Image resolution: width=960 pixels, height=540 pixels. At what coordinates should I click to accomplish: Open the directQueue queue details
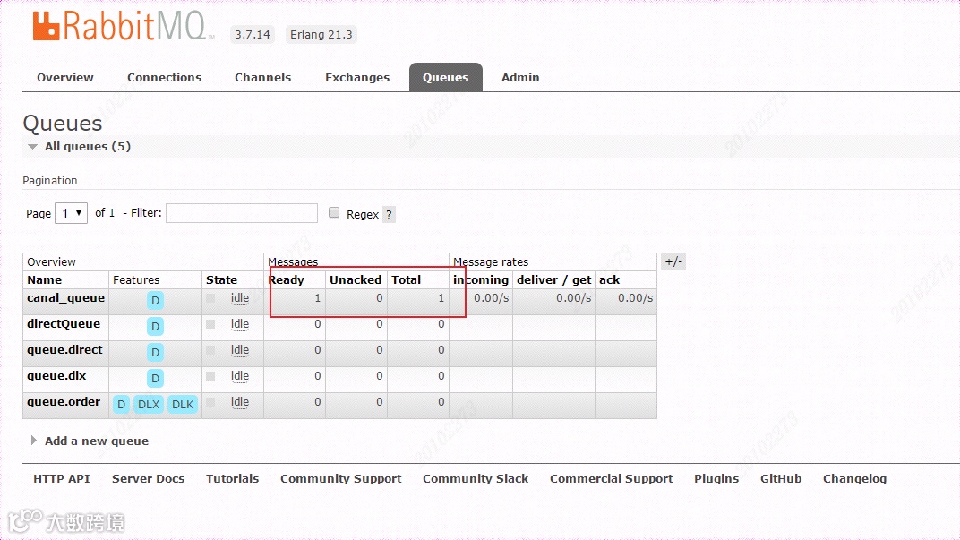tap(64, 324)
